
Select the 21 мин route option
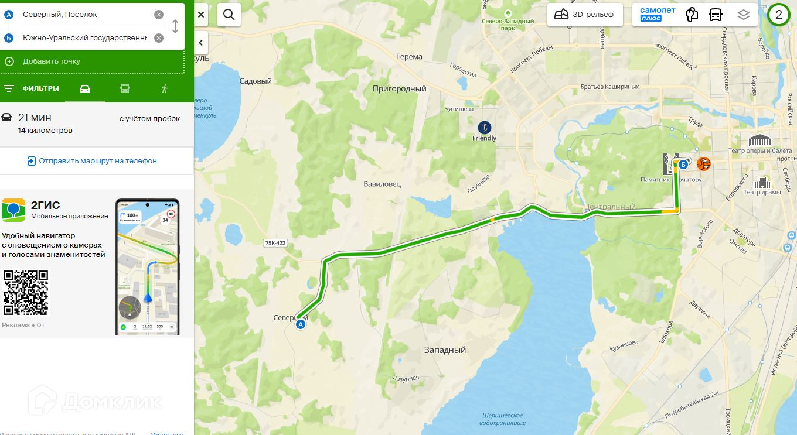click(97, 124)
